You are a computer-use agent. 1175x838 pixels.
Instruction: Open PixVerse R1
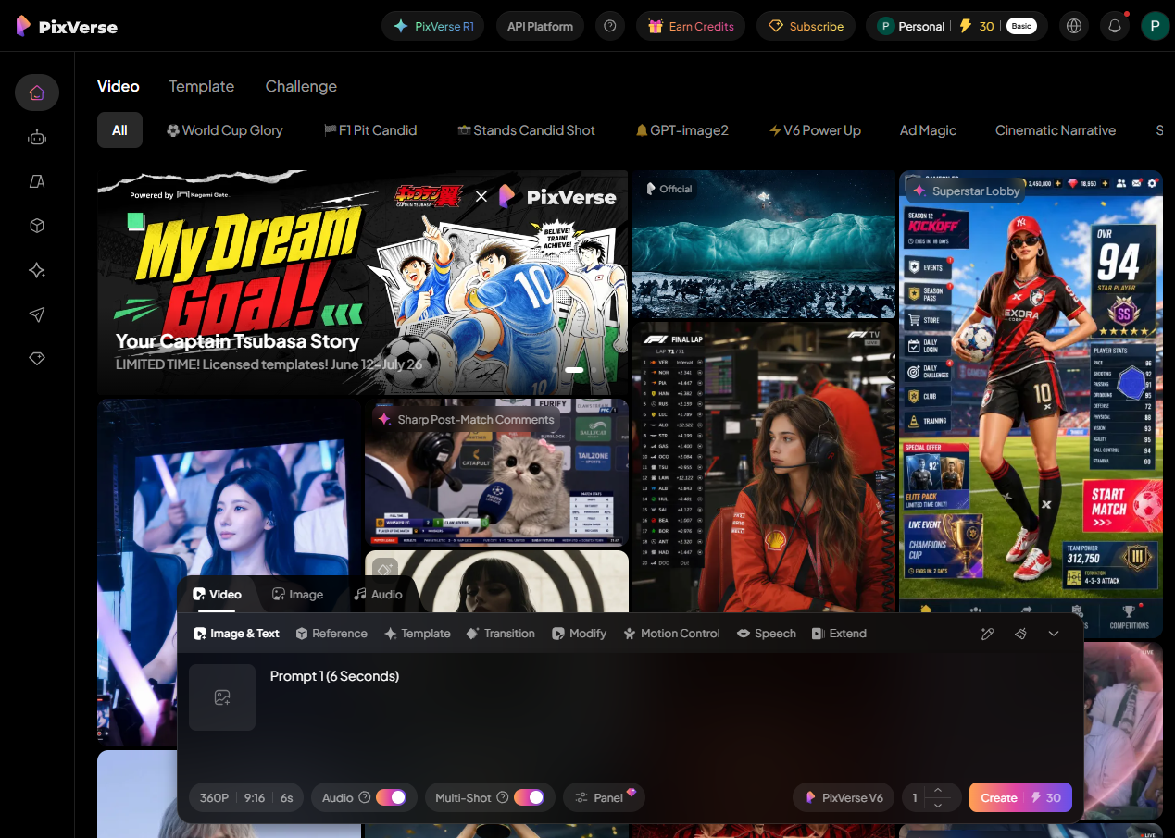(x=433, y=26)
